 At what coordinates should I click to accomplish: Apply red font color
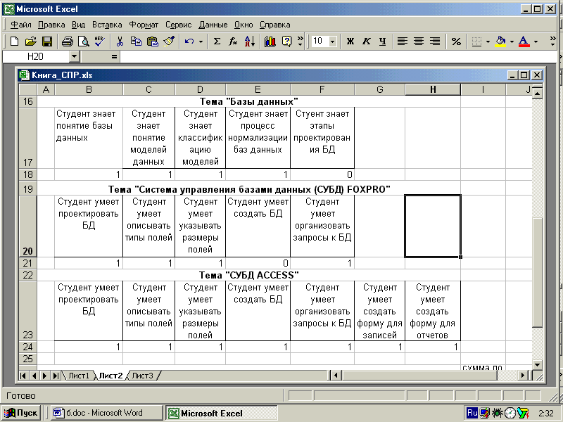(524, 41)
